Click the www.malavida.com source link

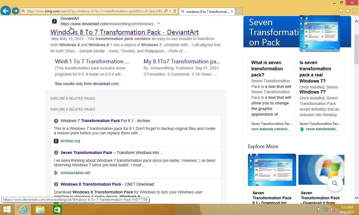click(x=271, y=129)
